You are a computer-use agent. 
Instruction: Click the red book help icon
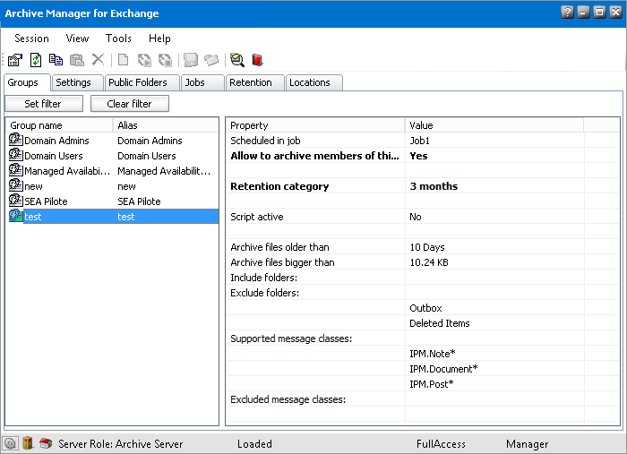(x=258, y=60)
